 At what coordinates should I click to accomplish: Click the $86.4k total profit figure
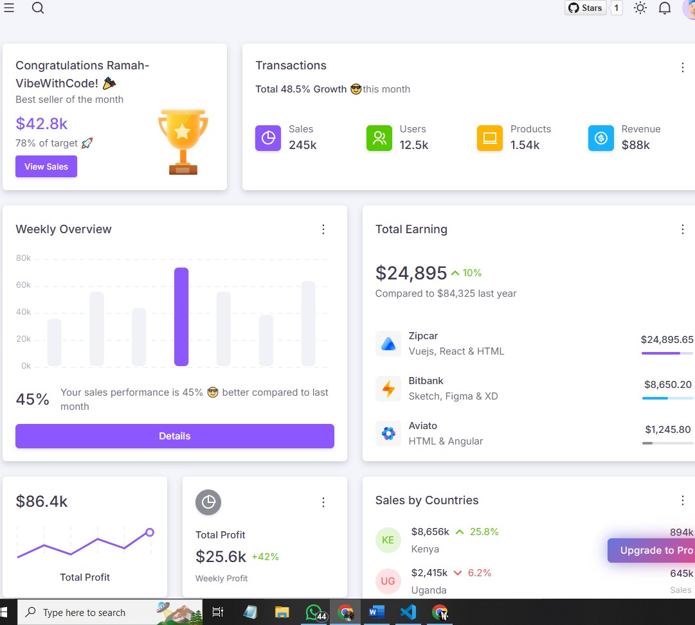coord(42,502)
